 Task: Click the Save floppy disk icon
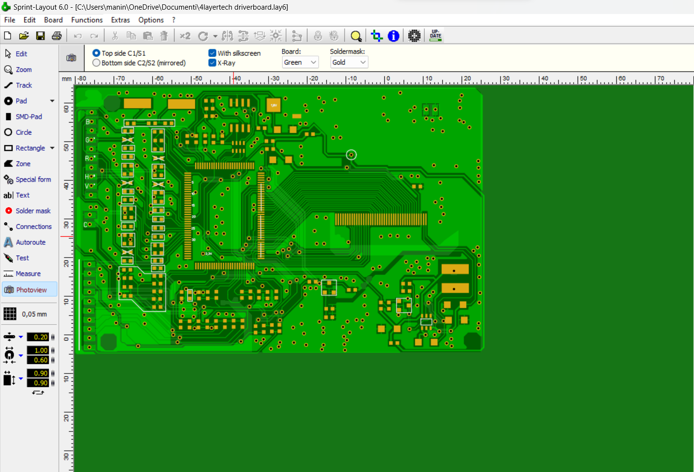(x=41, y=36)
